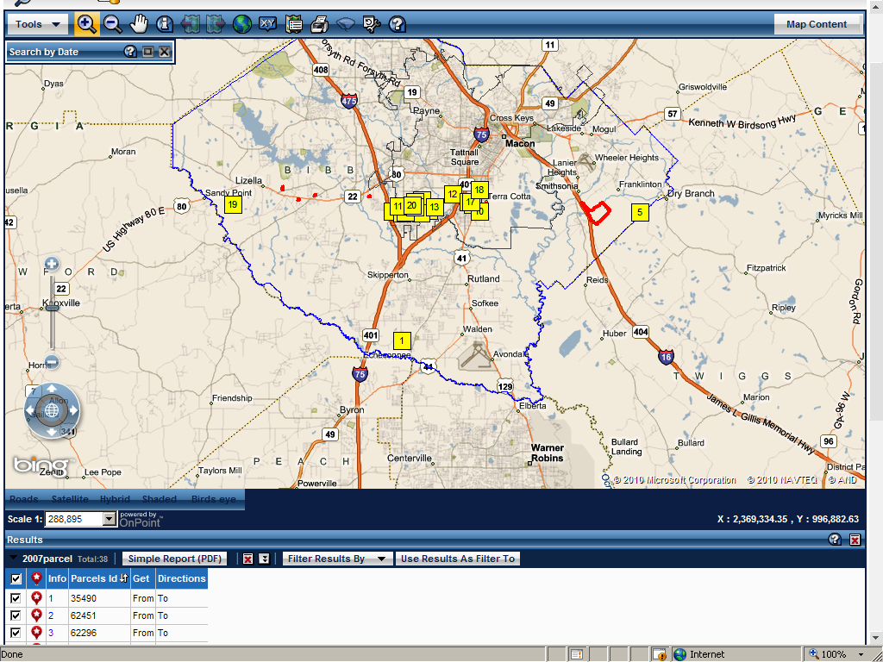Pan the map left with compass arrow
The width and height of the screenshot is (883, 662).
tap(30, 410)
